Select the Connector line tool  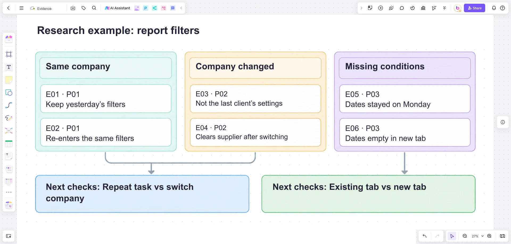pyautogui.click(x=9, y=105)
